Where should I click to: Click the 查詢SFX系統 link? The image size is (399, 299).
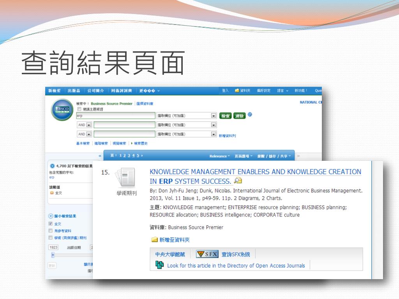236,254
